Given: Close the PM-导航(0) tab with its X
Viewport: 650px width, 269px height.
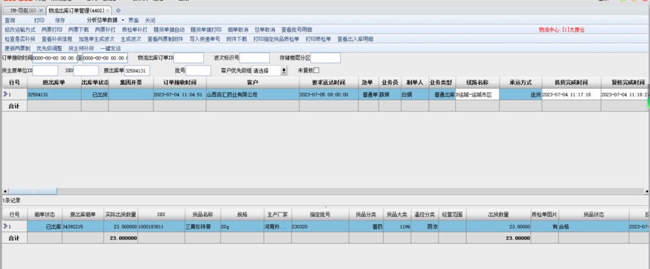Looking at the screenshot, I should 41,10.
